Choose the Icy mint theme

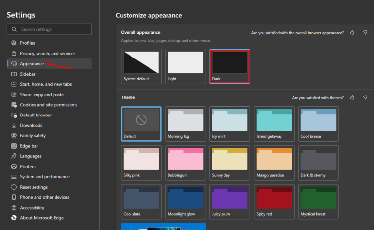point(230,124)
